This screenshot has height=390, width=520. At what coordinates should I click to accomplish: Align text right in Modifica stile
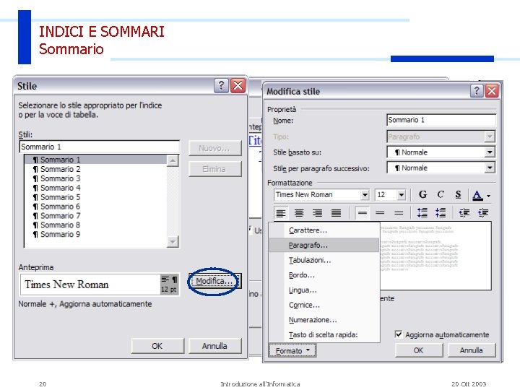click(x=317, y=213)
